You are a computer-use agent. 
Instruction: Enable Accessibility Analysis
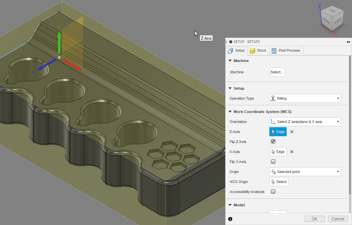pyautogui.click(x=273, y=191)
